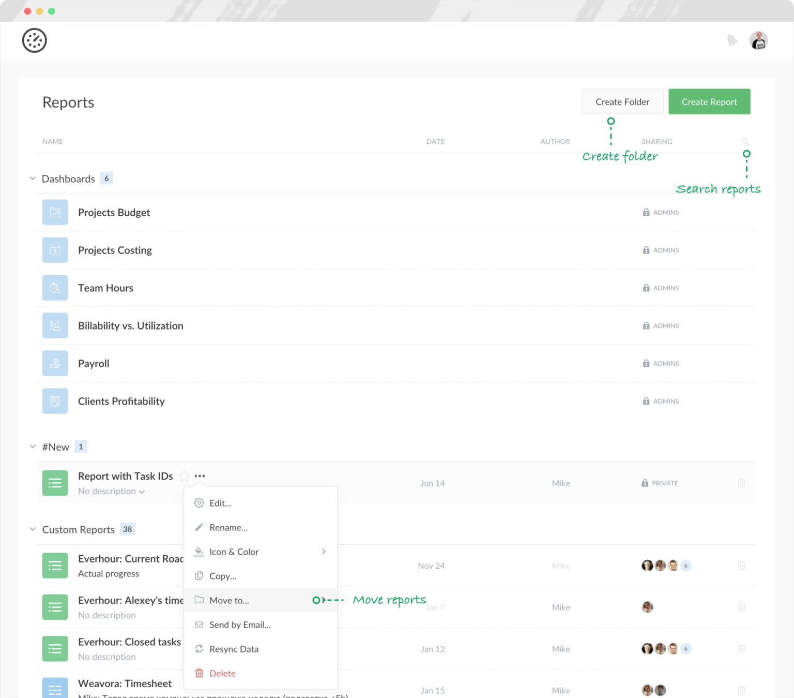The image size is (794, 698).
Task: Click the Create Report button
Action: pyautogui.click(x=709, y=101)
